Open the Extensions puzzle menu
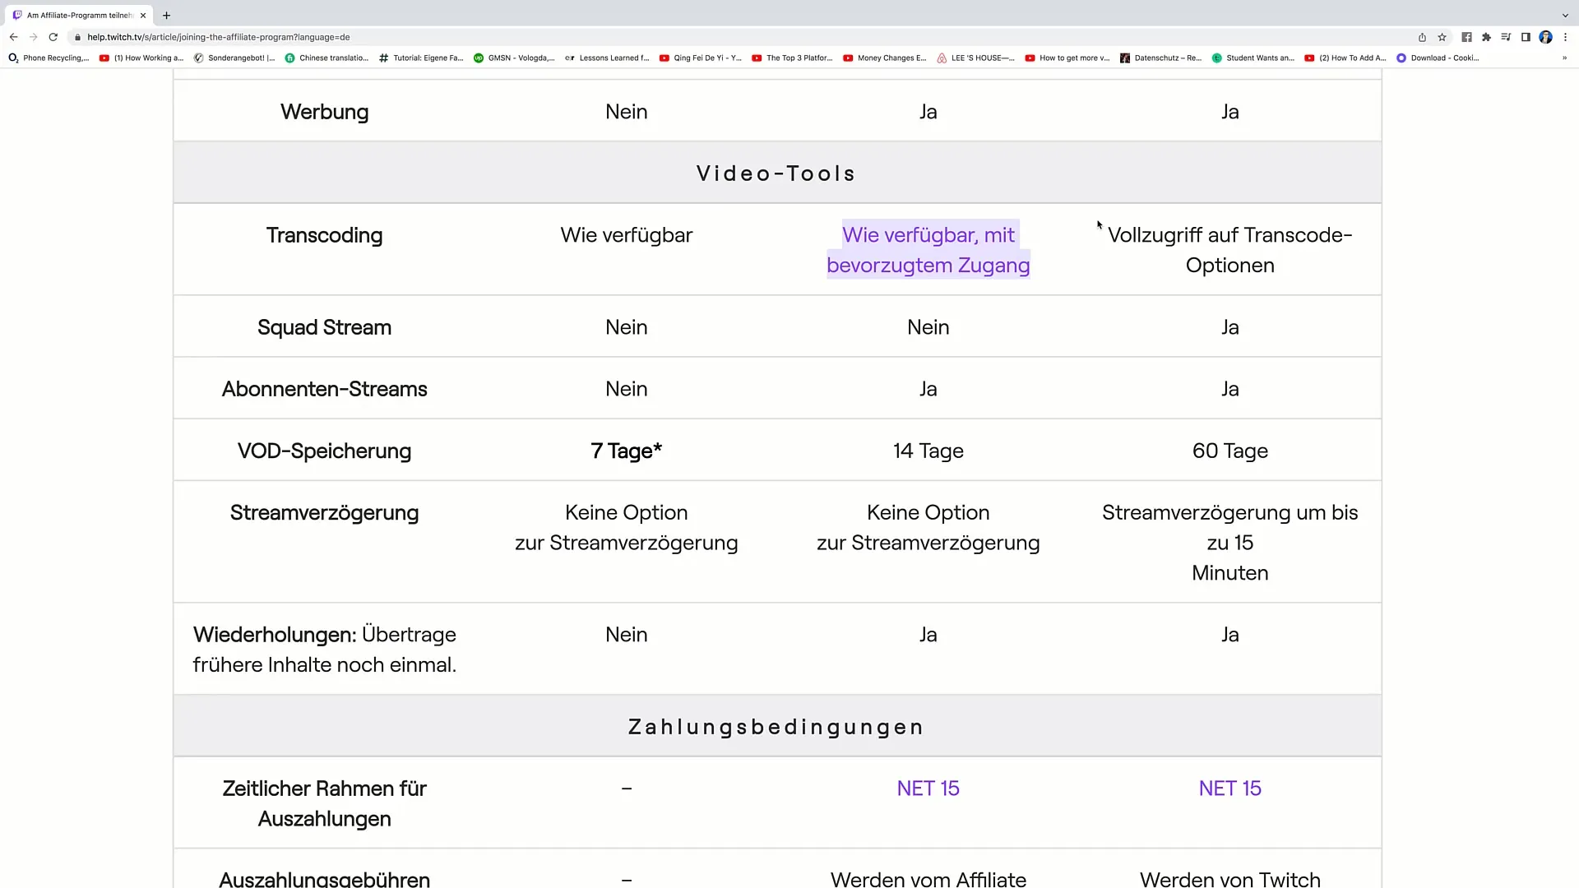This screenshot has width=1579, height=888. coord(1486,37)
